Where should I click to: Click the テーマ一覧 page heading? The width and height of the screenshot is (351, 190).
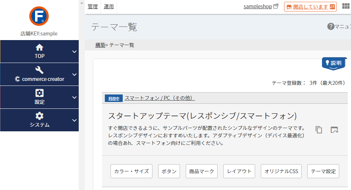(114, 27)
